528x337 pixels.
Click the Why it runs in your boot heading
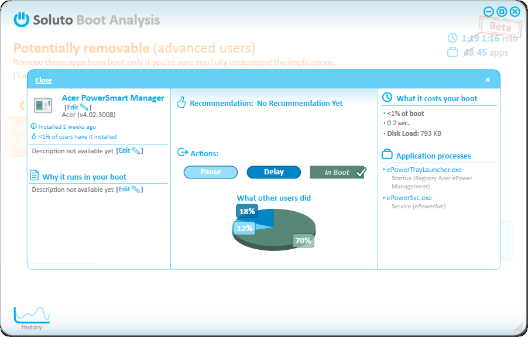84,177
